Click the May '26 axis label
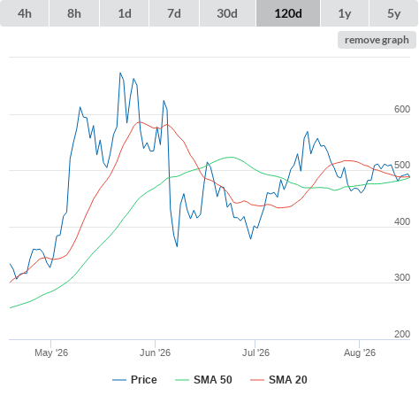This screenshot has height=403, width=419. [x=51, y=353]
